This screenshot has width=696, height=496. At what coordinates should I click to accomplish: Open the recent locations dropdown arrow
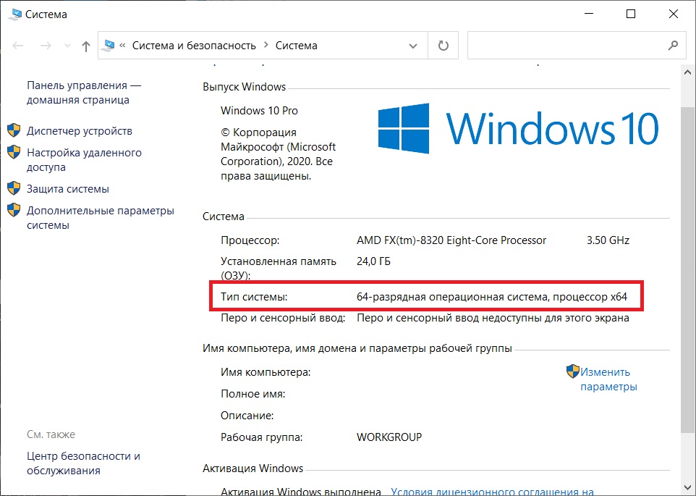pos(67,46)
